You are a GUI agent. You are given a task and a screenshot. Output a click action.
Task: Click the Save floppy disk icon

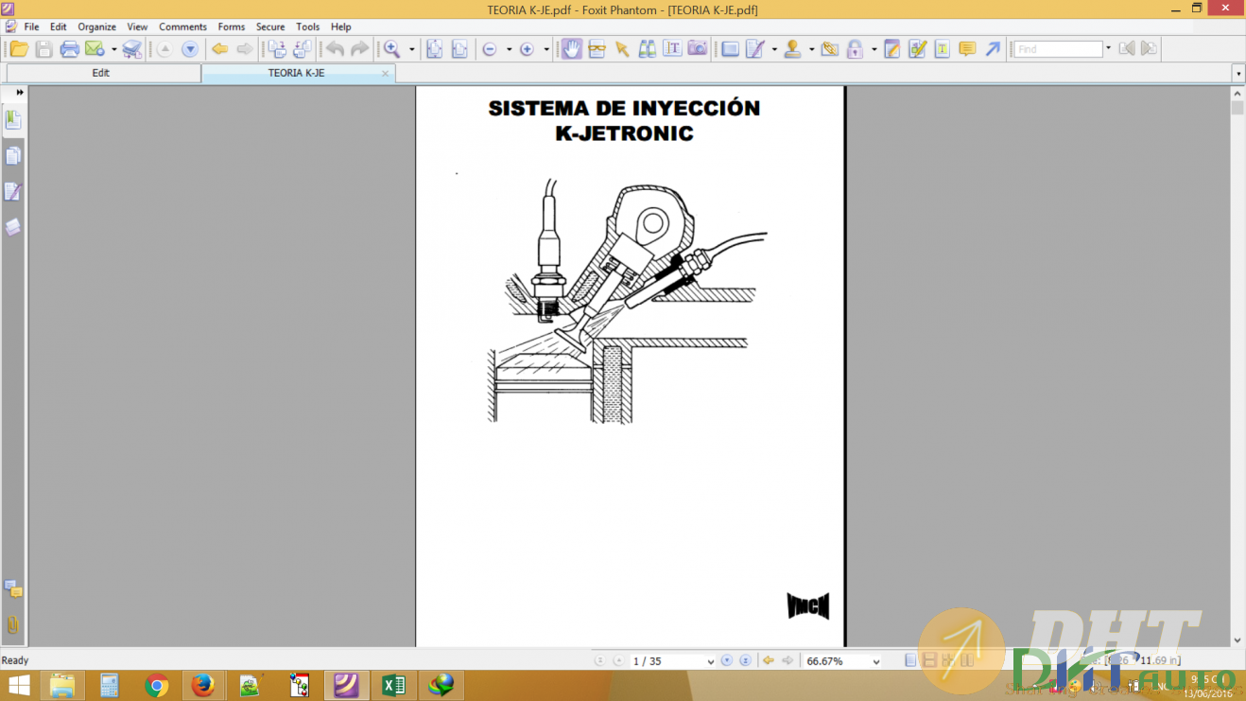[x=43, y=49]
